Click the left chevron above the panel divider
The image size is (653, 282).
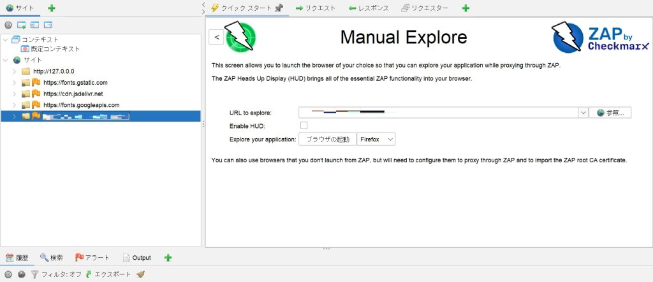[203, 4]
